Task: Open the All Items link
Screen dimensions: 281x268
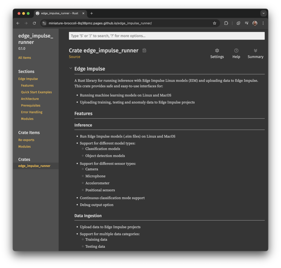Action: pos(25,58)
